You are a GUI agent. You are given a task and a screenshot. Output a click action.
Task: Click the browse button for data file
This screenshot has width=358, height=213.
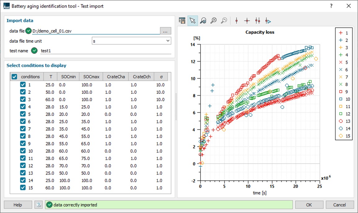point(166,31)
